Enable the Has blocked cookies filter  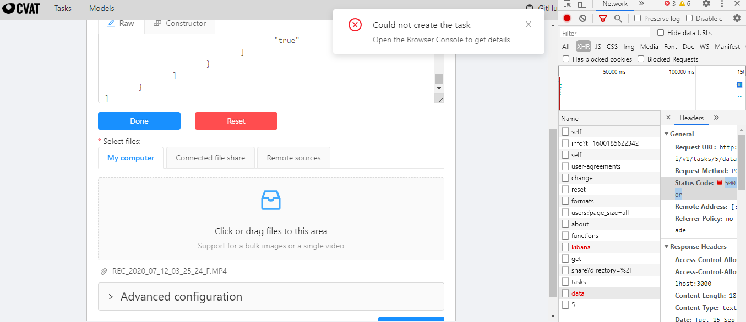coord(566,59)
